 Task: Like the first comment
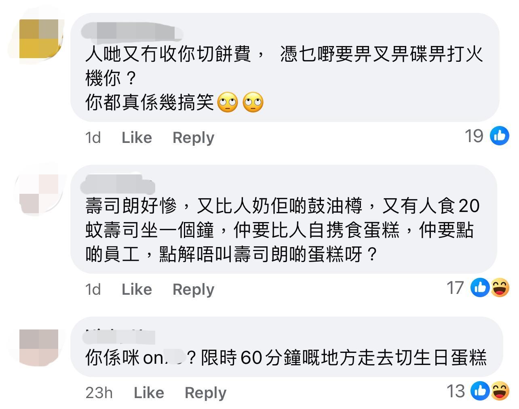136,138
